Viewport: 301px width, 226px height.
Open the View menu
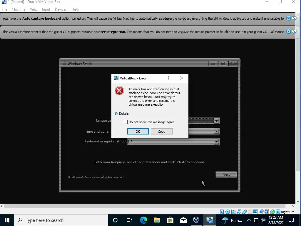click(x=34, y=9)
